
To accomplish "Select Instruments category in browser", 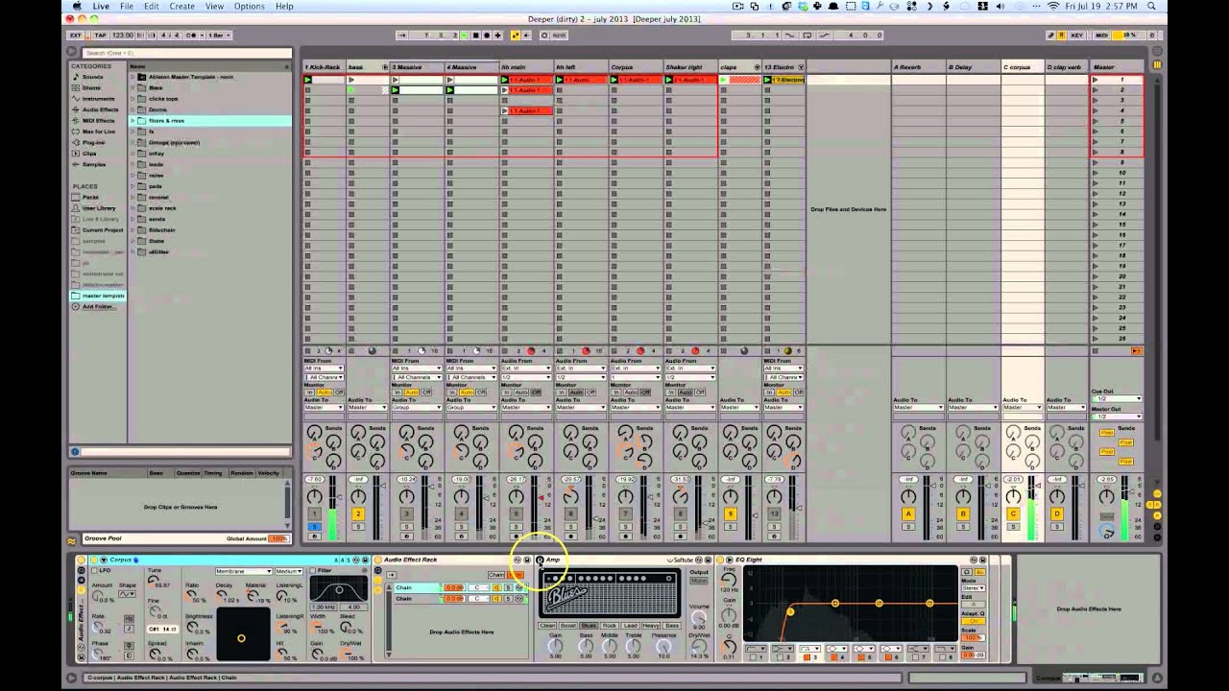I will click(x=98, y=99).
